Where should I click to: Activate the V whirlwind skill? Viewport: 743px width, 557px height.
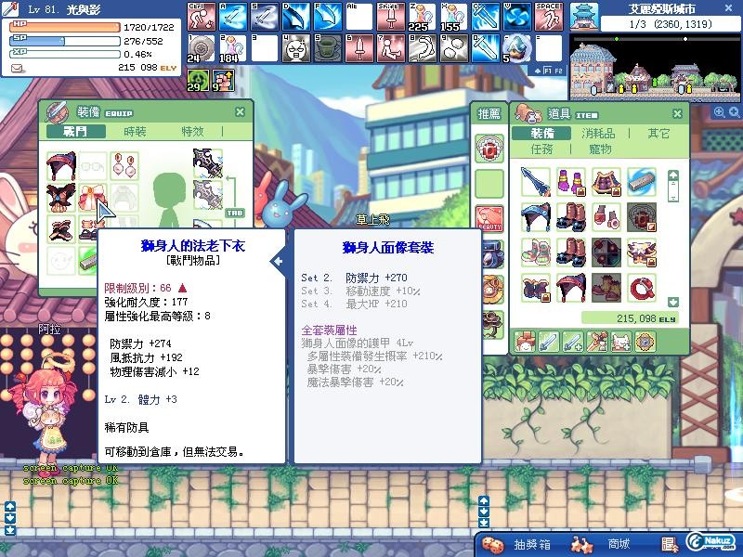click(517, 17)
